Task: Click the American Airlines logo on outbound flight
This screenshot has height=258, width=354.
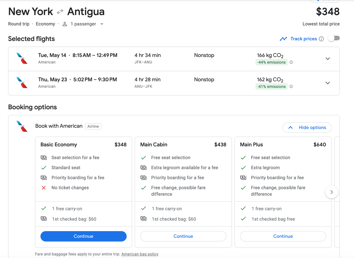Action: click(x=21, y=58)
